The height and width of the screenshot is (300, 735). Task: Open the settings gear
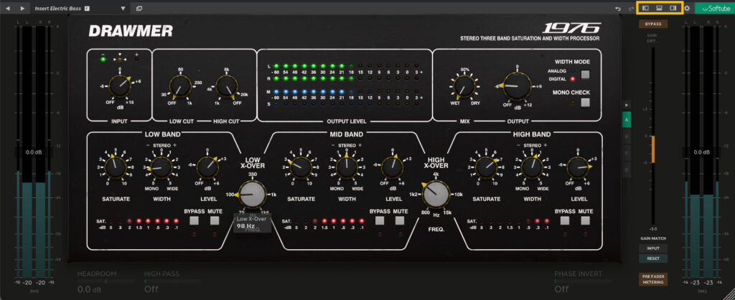[687, 8]
